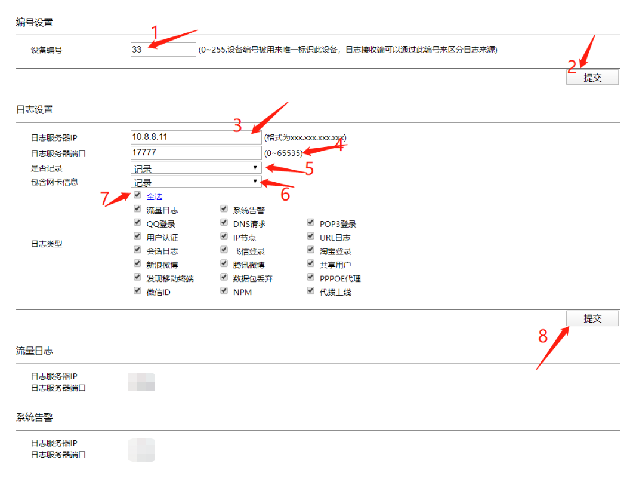Toggle the 全选 checkbox

coord(138,195)
